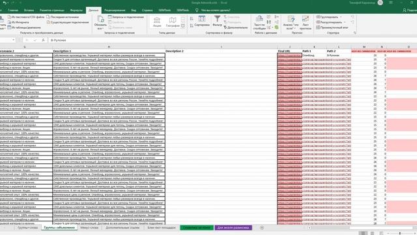Expand the data types gallery arrow
Image resolution: width=417 pixels, height=235 pixels.
click(x=183, y=26)
